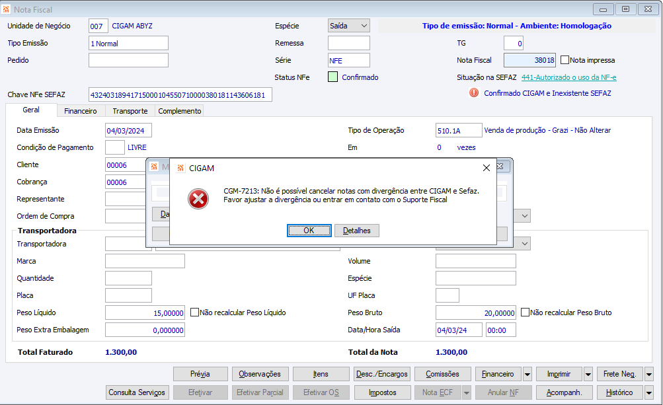Minimize the Nota Fiscal window
The height and width of the screenshot is (405, 663).
point(604,9)
